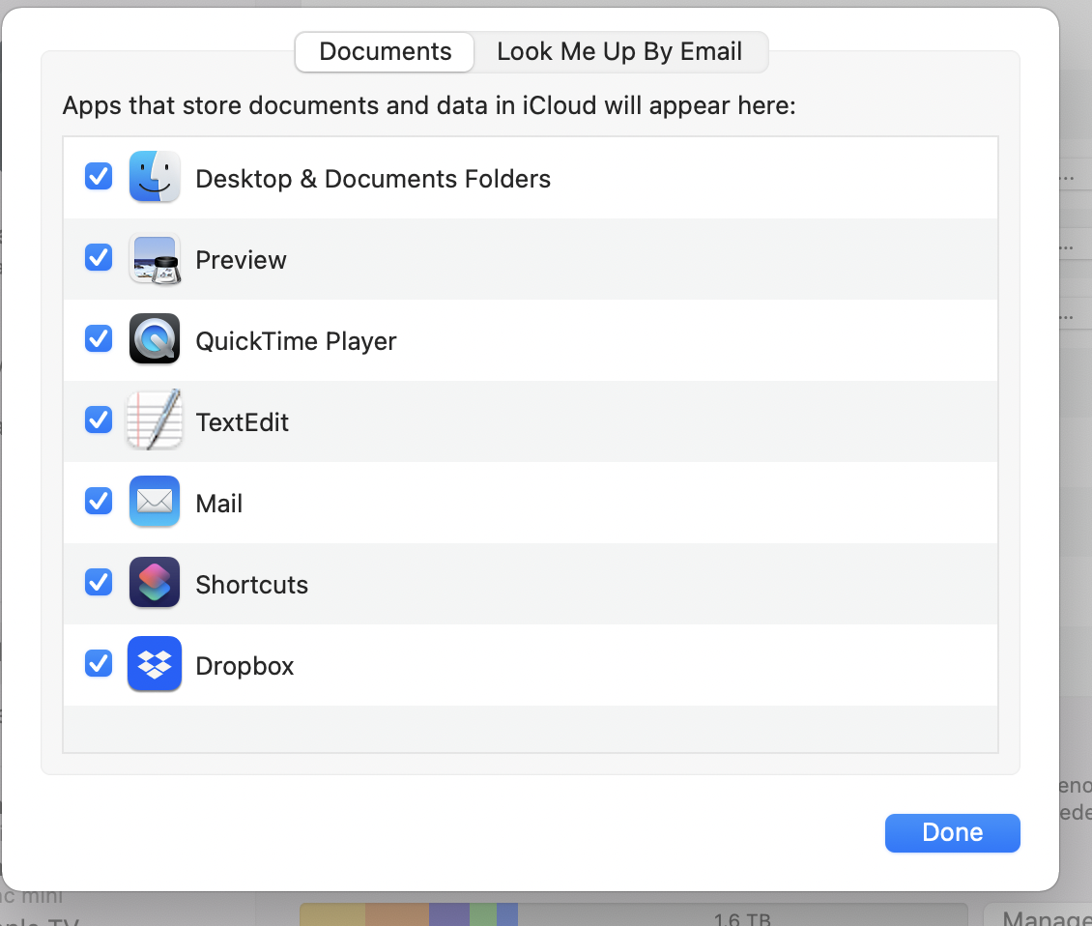Uncheck Desktop & Documents Folders checkbox
Image resolution: width=1092 pixels, height=926 pixels.
pos(99,176)
